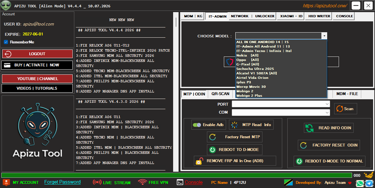Click the Tanzania flag icon
Viewport: 375px width, 188px height.
[x=288, y=183]
